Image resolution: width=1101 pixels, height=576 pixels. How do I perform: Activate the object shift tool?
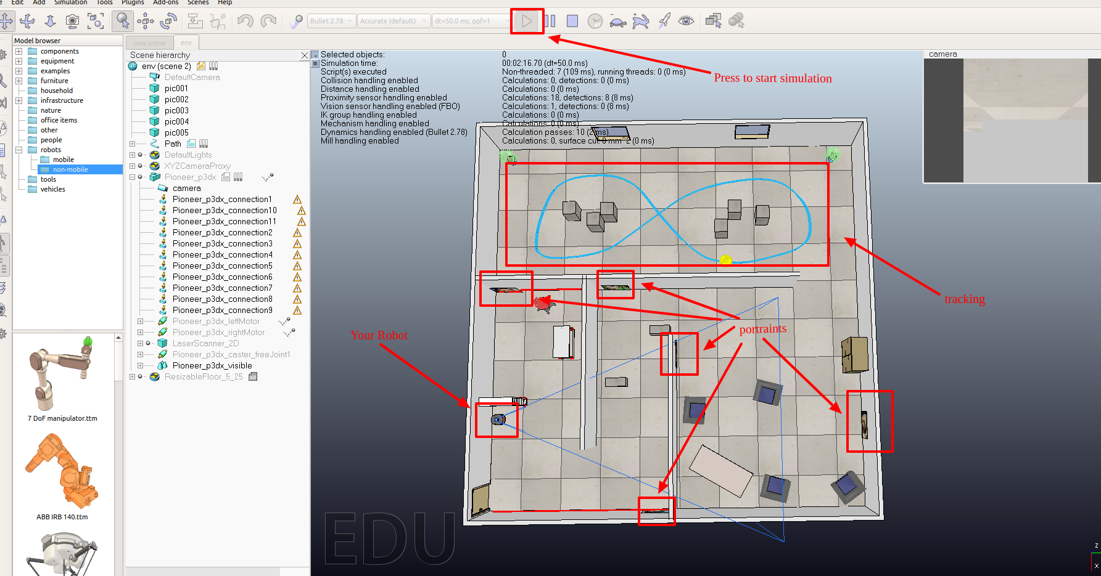click(x=146, y=21)
